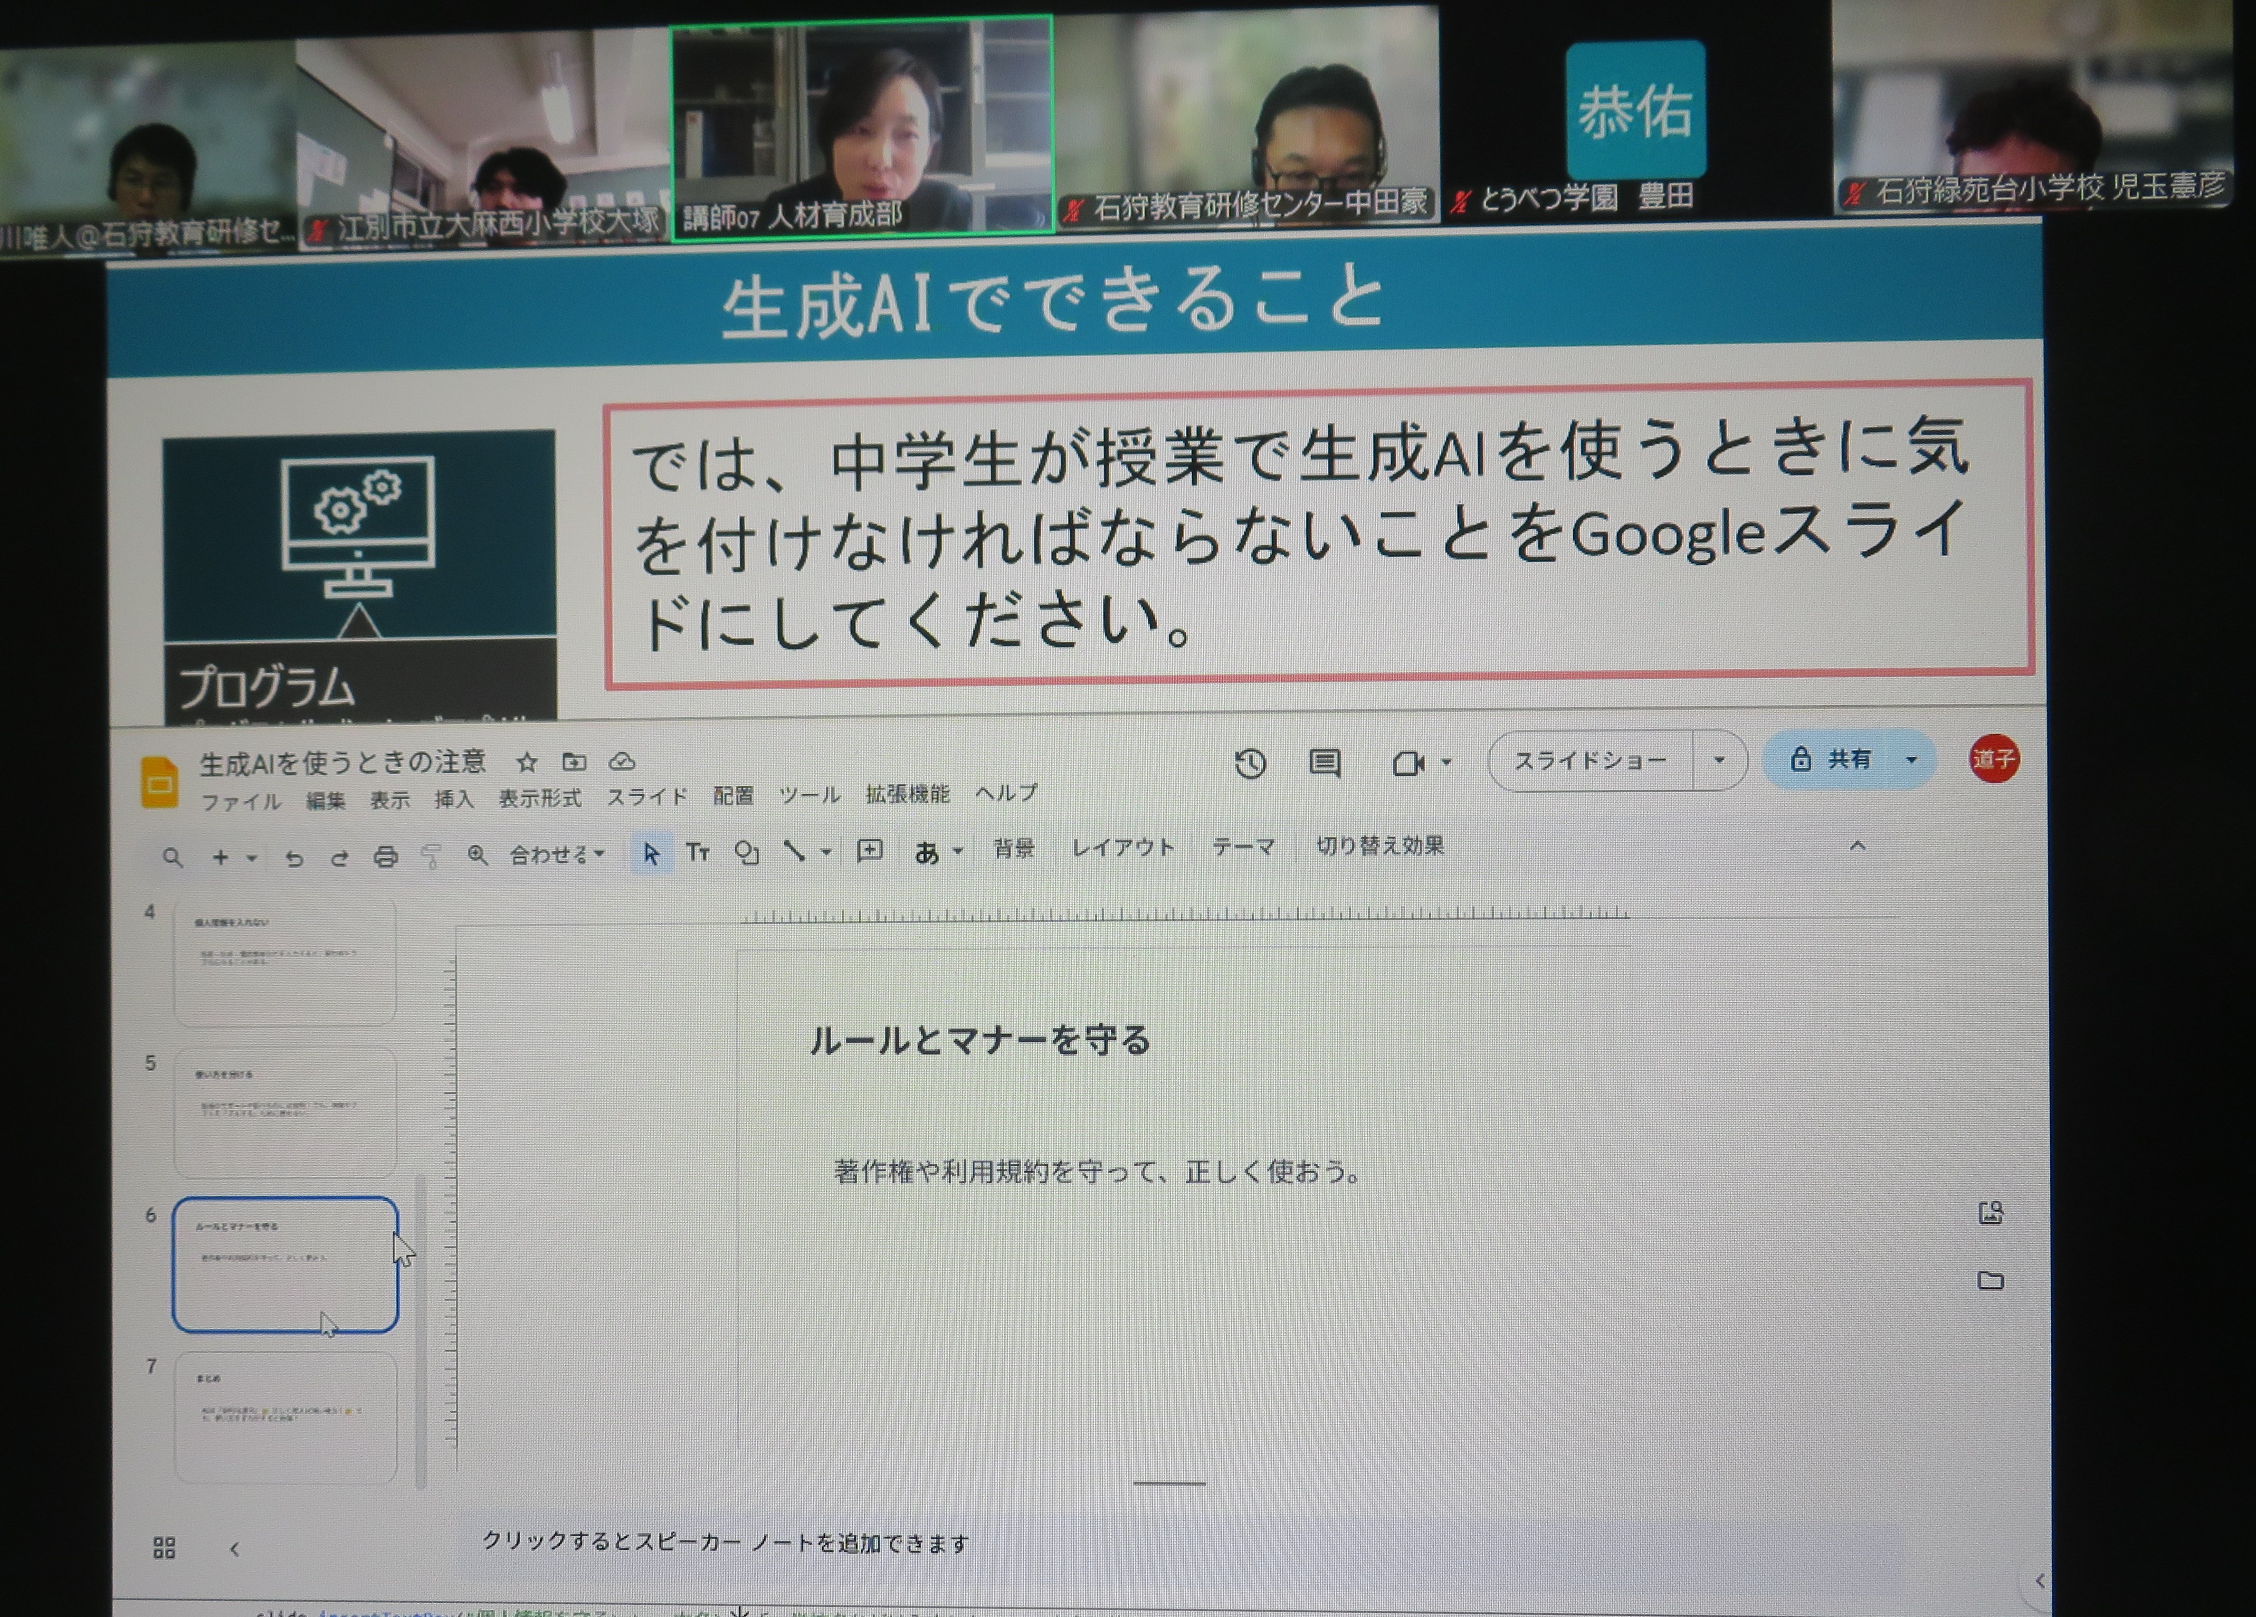Select the shape insert tool
The height and width of the screenshot is (1617, 2256).
click(746, 853)
